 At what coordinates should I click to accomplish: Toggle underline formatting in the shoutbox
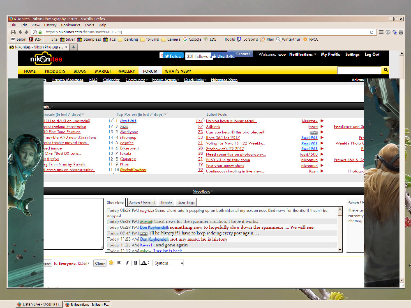[x=135, y=263]
